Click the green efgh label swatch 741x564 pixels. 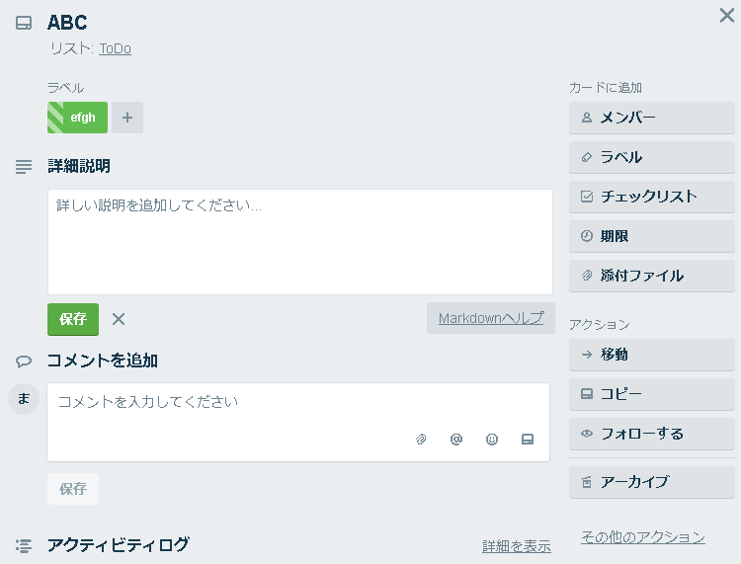tap(78, 118)
